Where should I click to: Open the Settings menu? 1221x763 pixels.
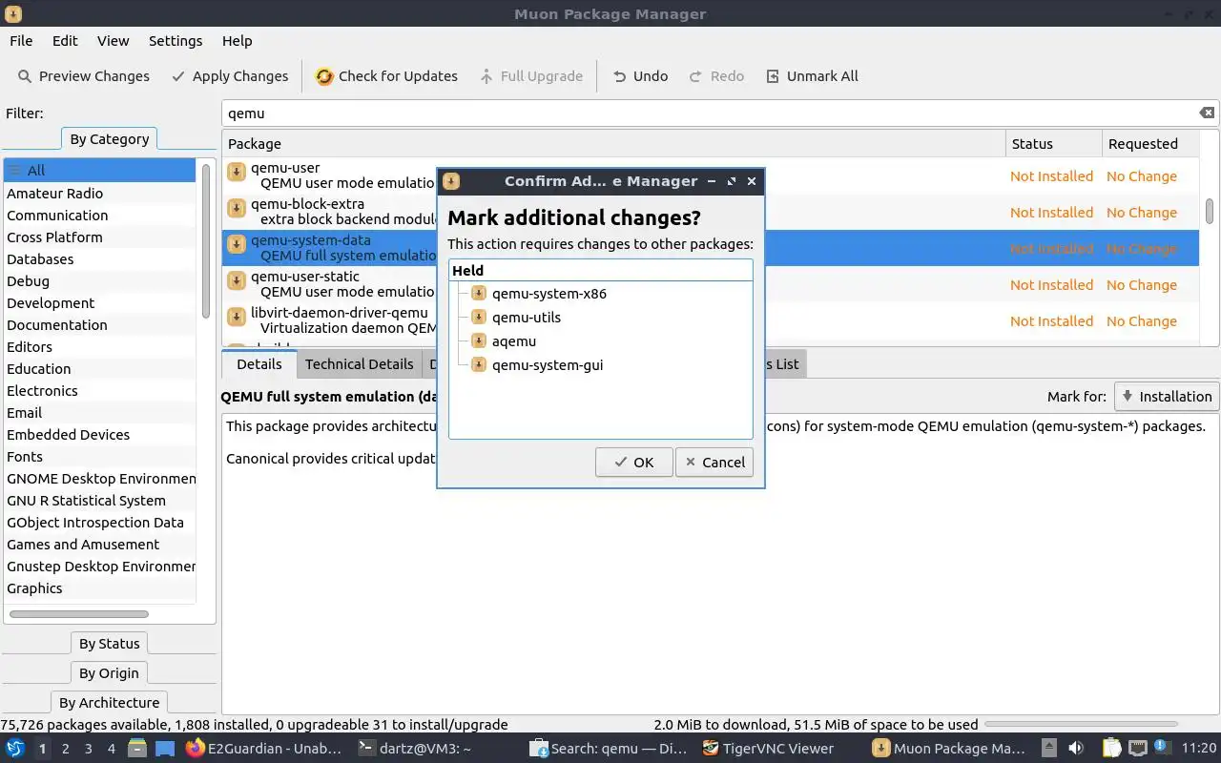pos(176,41)
